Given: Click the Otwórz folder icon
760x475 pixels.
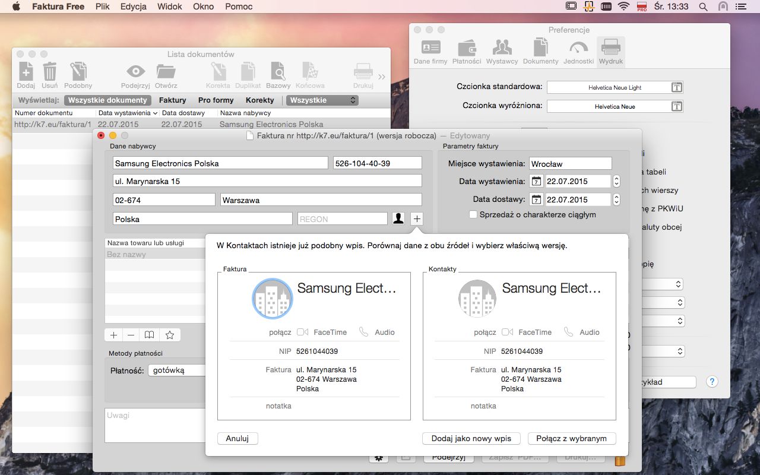Looking at the screenshot, I should (x=166, y=72).
